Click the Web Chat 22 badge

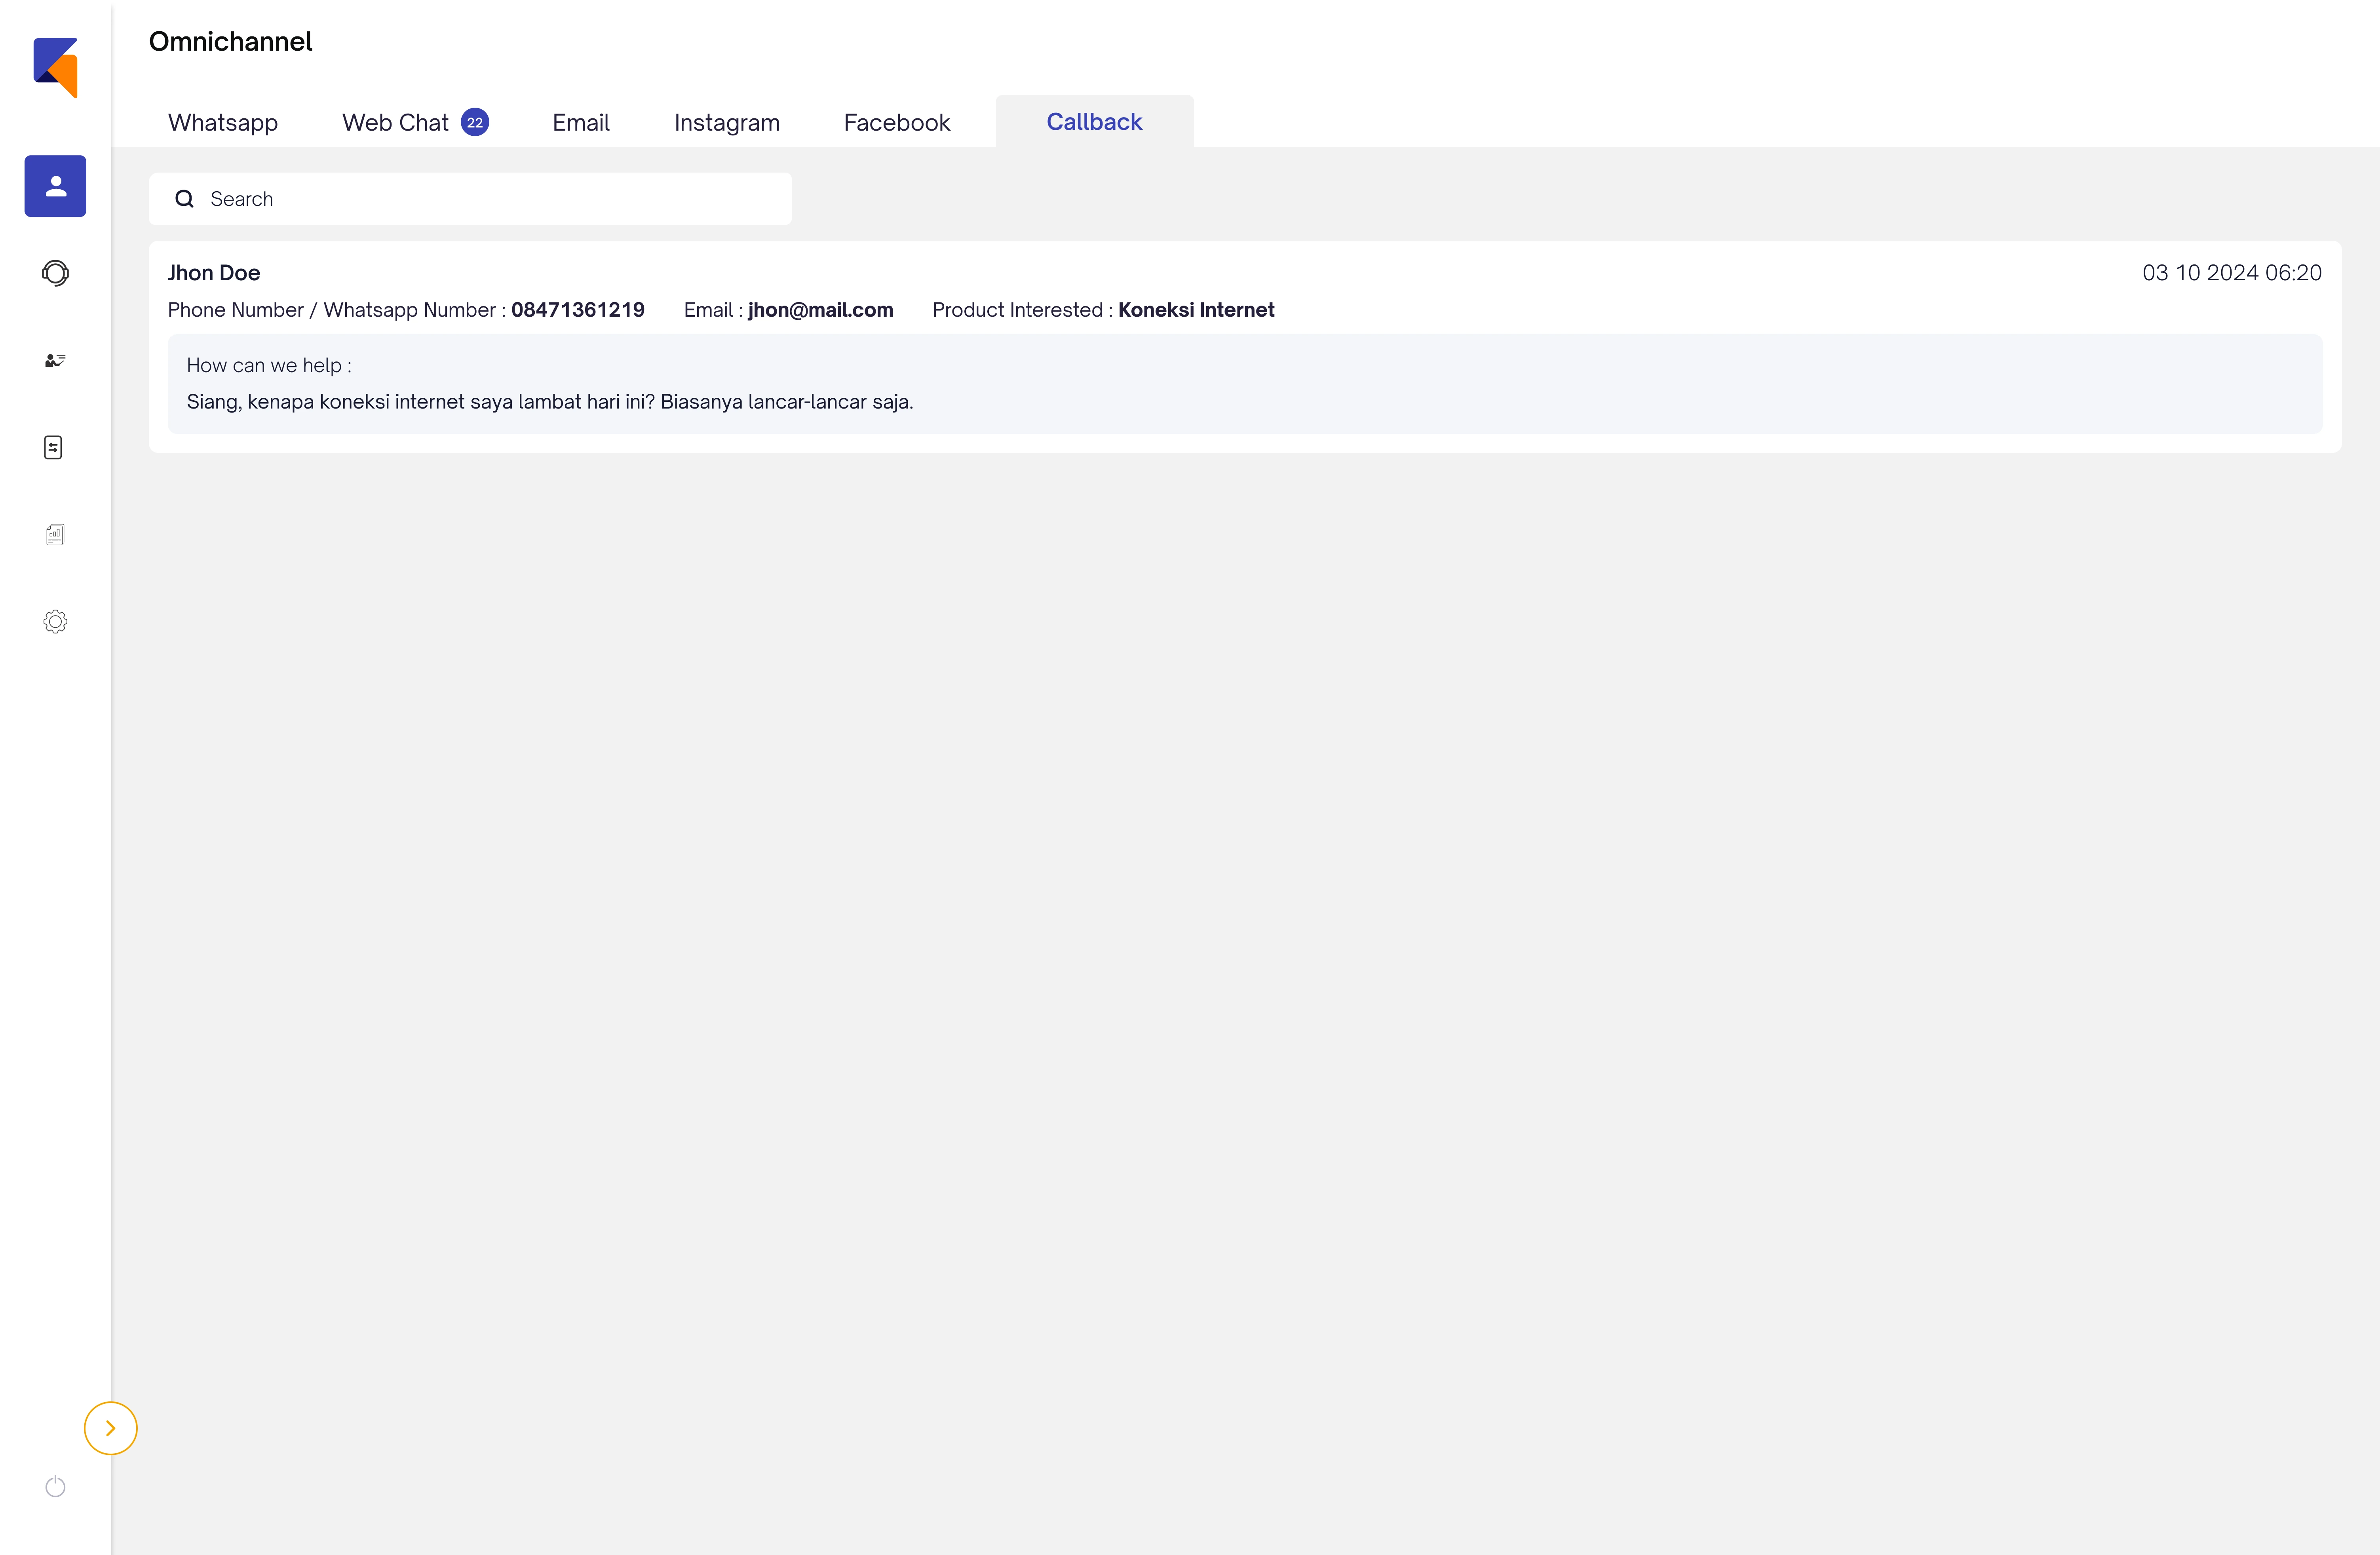(475, 122)
